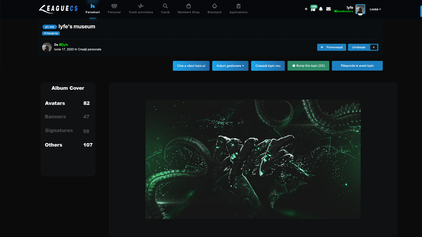The image size is (422, 237).
Task: Click the Urmărește follow button
Action: 359,47
